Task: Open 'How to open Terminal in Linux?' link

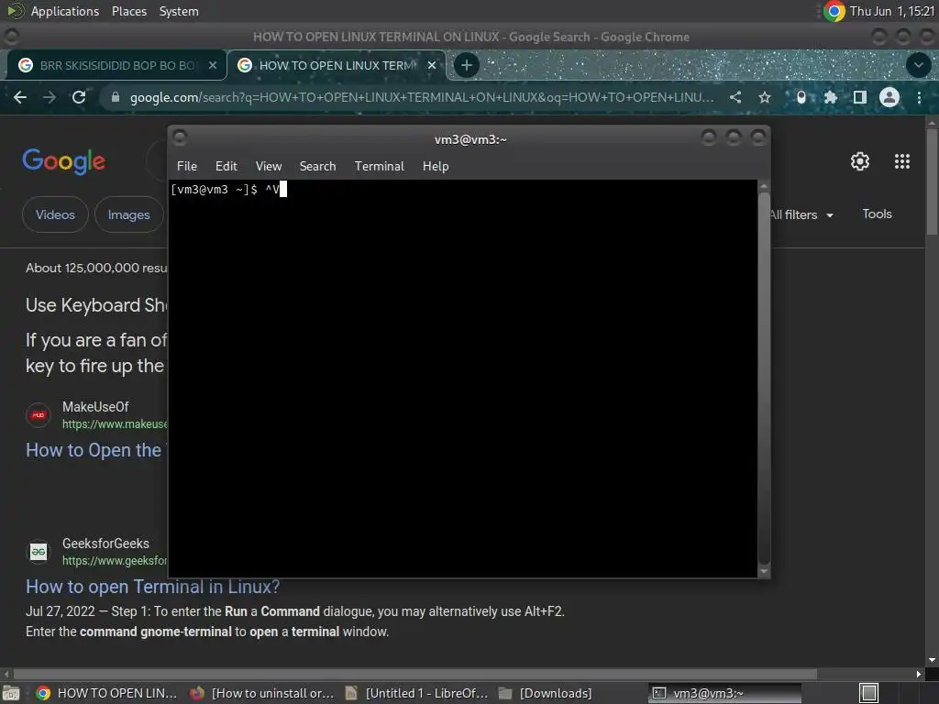Action: coord(153,587)
